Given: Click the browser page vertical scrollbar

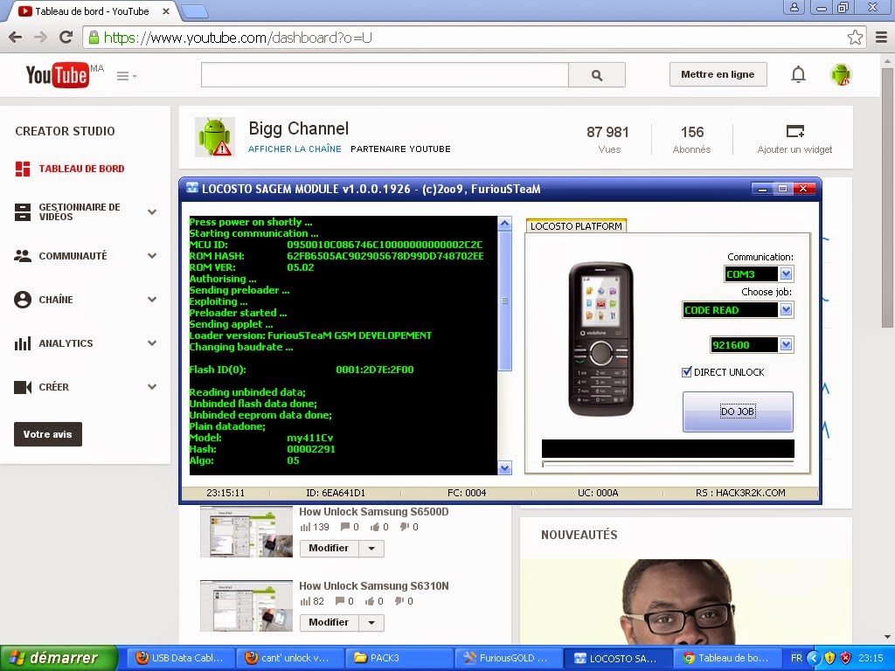Looking at the screenshot, I should tap(888, 197).
